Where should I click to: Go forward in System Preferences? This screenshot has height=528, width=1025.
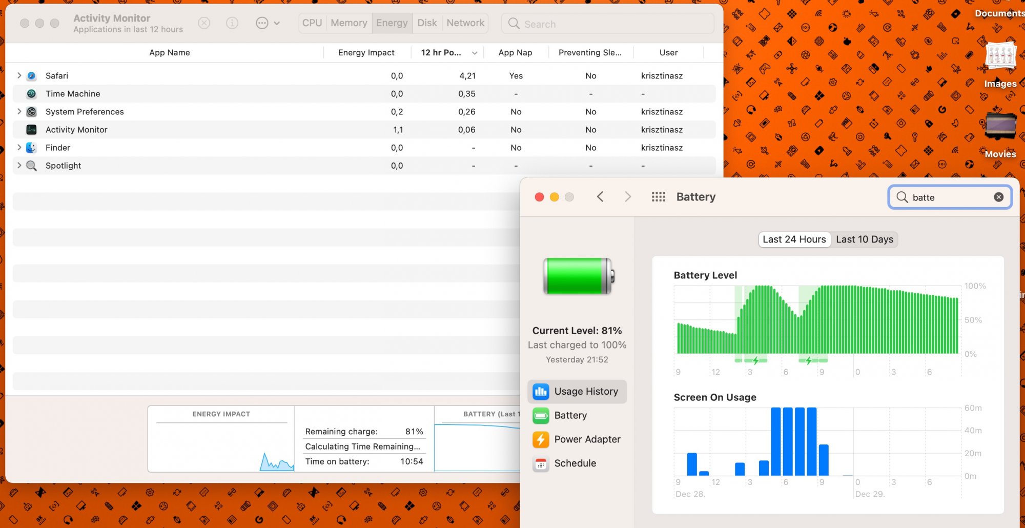click(x=628, y=197)
